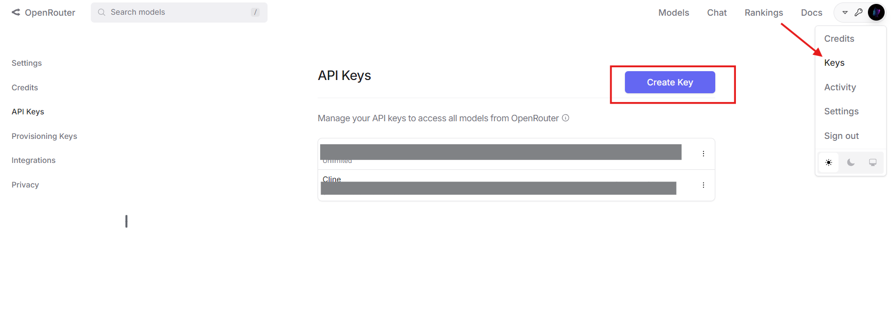Open three-dot menu for first API key
The width and height of the screenshot is (892, 320).
[x=703, y=154]
